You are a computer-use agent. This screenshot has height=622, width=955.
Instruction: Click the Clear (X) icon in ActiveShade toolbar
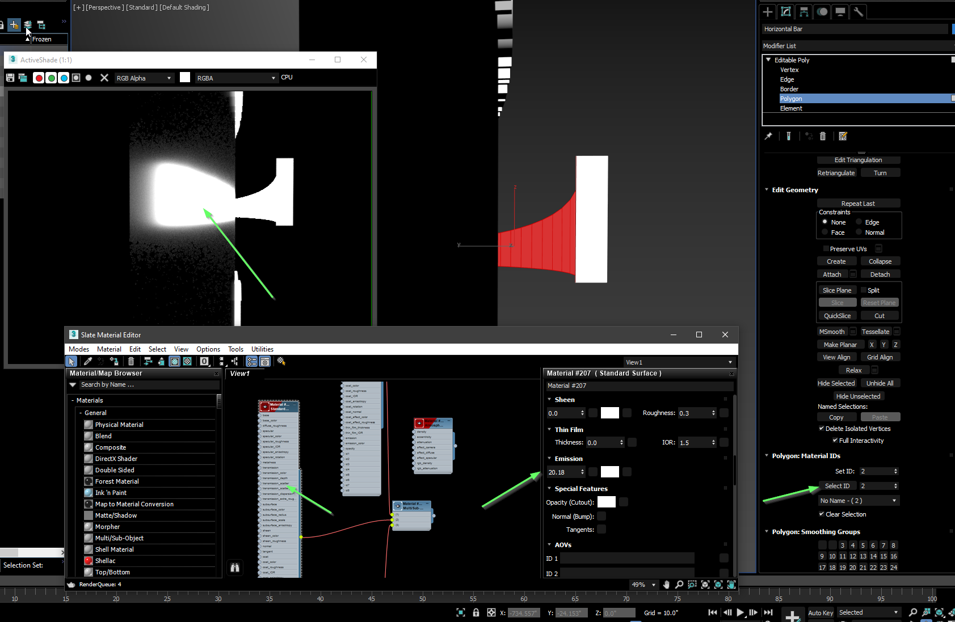104,78
